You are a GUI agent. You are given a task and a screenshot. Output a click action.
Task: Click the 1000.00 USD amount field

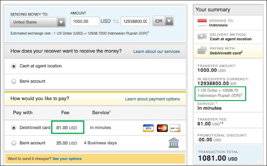click(85, 21)
